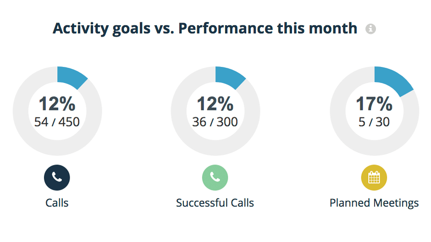The width and height of the screenshot is (431, 242).
Task: Click the Activity goals vs. Performance heading
Action: pyautogui.click(x=205, y=28)
